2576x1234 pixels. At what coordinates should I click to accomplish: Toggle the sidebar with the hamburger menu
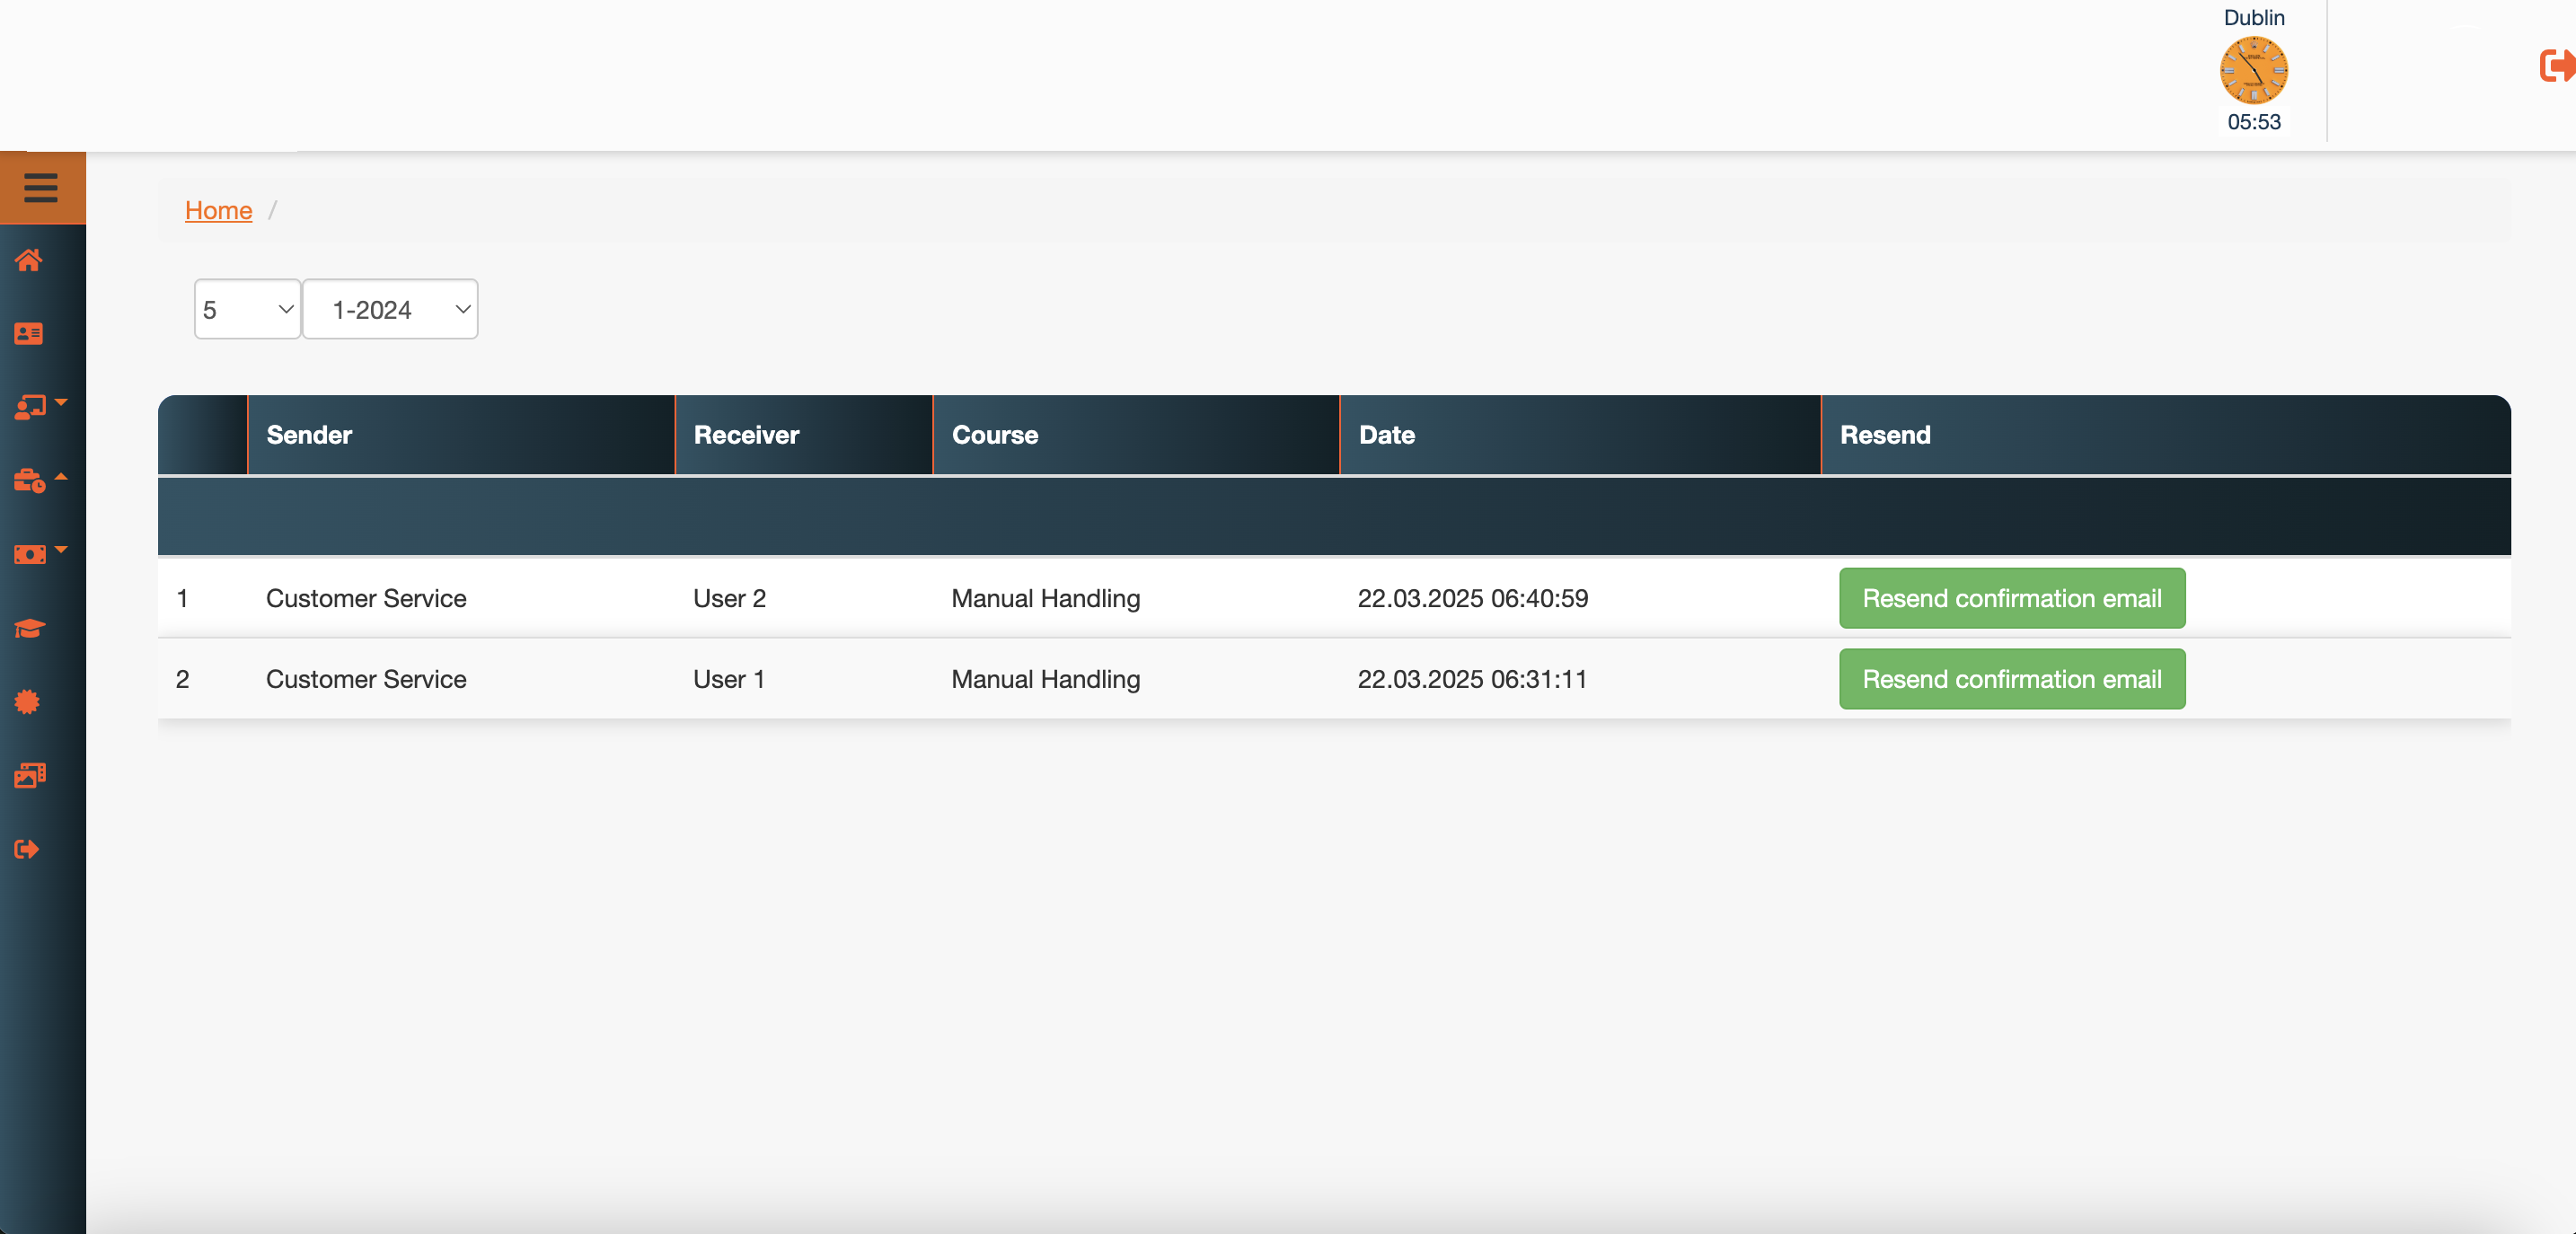click(x=42, y=187)
